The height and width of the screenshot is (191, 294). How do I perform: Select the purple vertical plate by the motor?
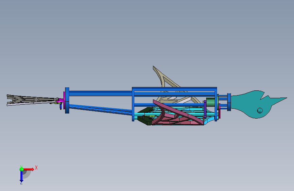pos(205,109)
